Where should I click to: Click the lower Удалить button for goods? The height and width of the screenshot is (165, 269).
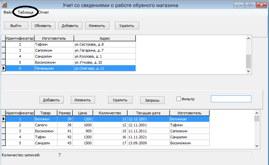[x=120, y=100]
